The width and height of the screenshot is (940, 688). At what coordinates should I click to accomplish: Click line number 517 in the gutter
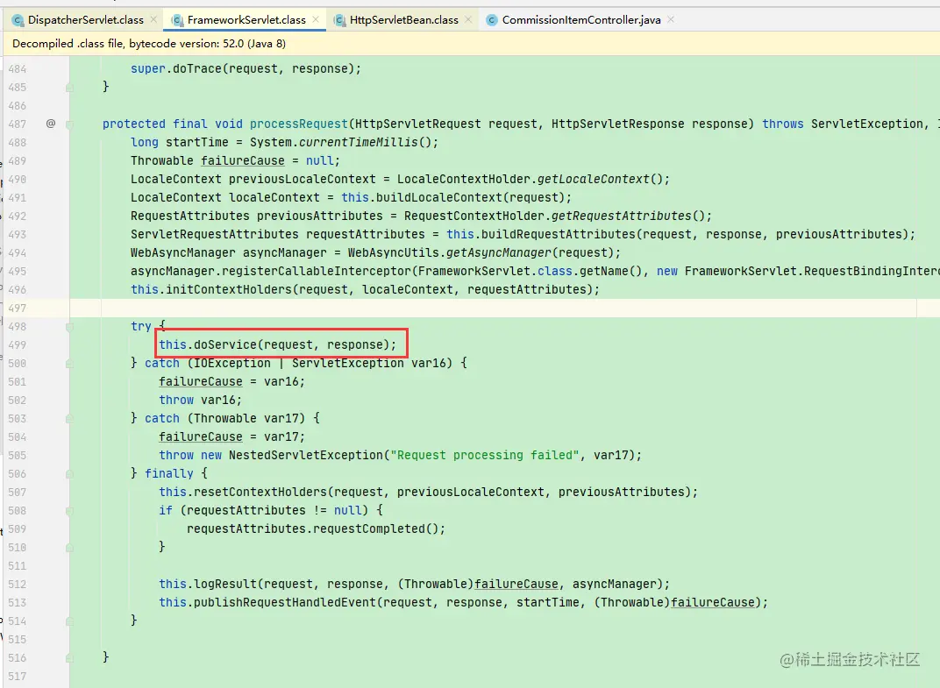tap(18, 677)
